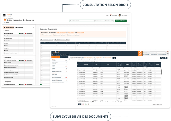Collapse the Actions section
The image size is (171, 121).
pyautogui.click(x=4, y=31)
